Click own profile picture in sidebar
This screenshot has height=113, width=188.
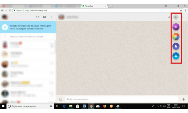click(5, 17)
